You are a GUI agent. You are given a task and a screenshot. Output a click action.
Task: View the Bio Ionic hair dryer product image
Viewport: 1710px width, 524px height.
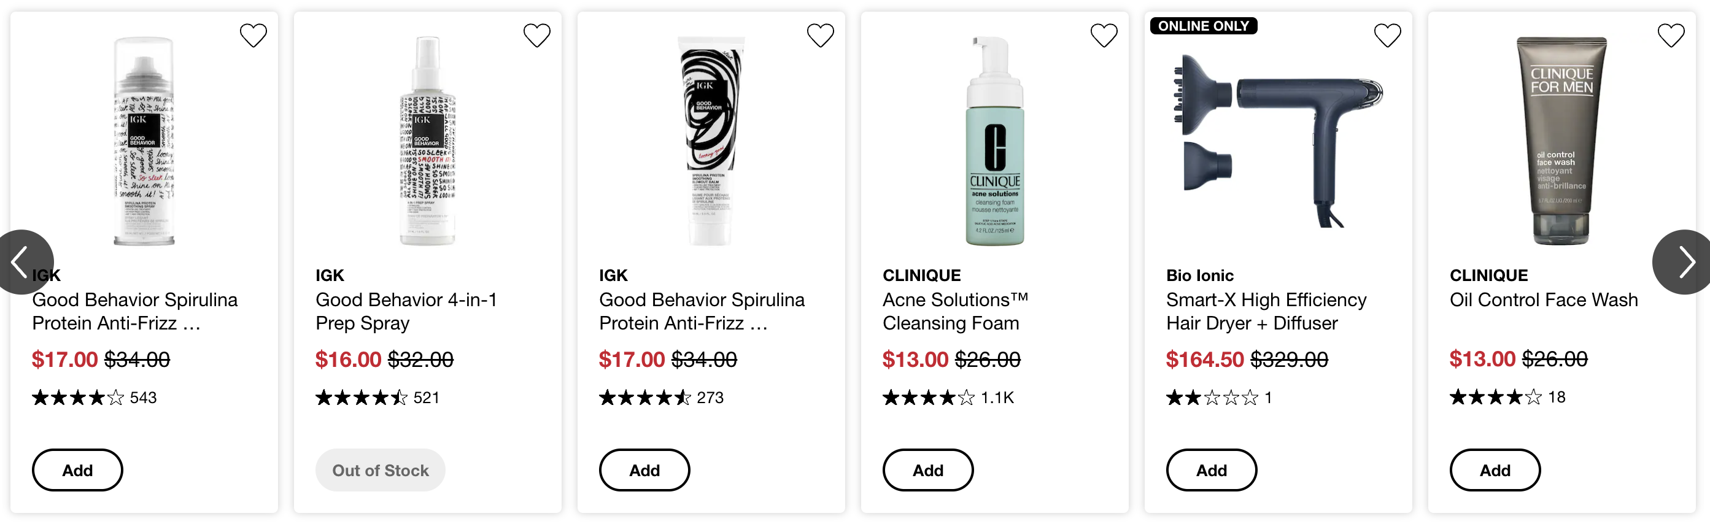click(x=1278, y=141)
